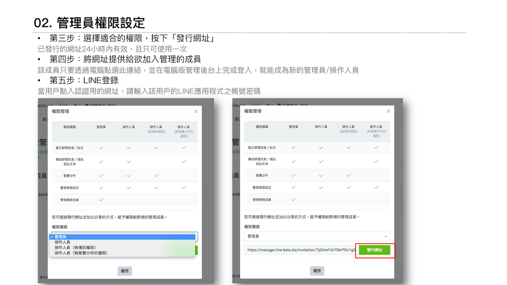Click 瀏覽分析 checkmark under 操作人員(無傳訊權限) in right table
507x285 pixels.
tap(349, 175)
